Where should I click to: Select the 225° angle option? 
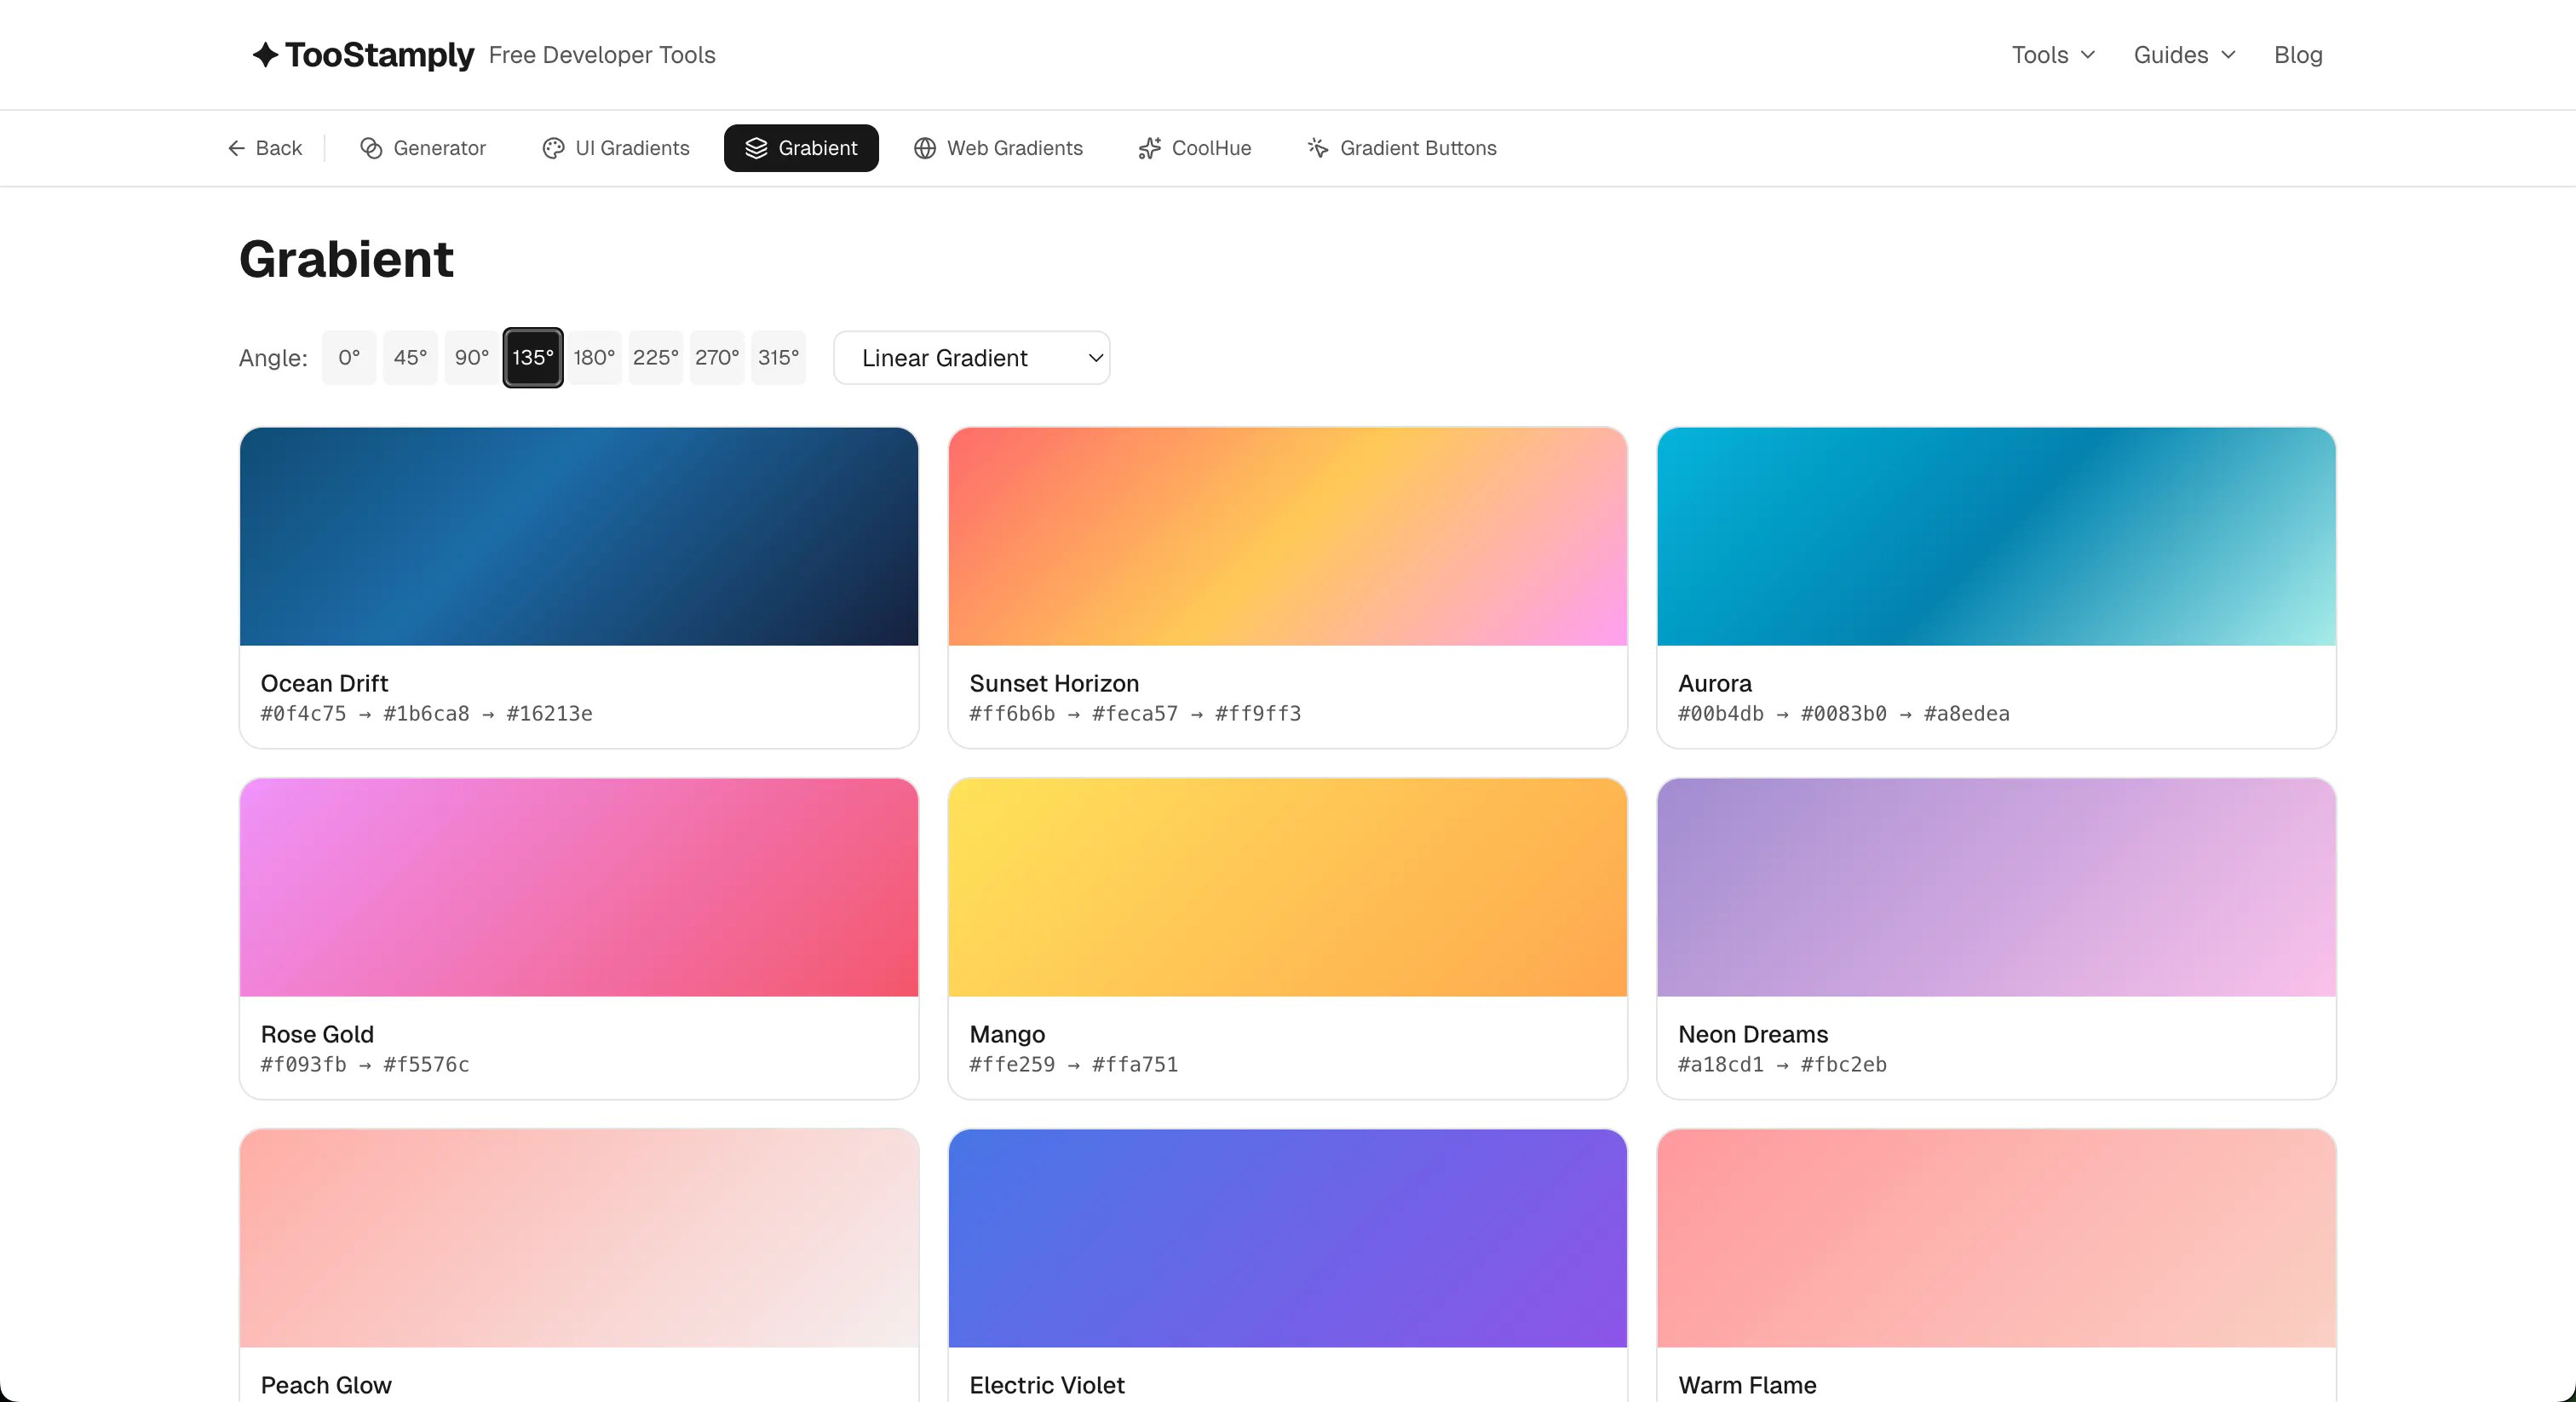pyautogui.click(x=656, y=357)
